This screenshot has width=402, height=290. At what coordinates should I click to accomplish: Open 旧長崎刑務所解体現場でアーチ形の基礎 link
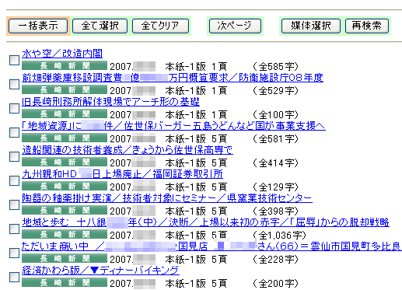coord(110,102)
